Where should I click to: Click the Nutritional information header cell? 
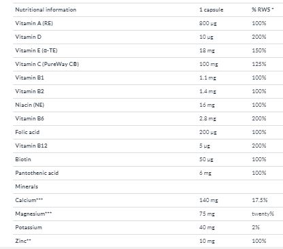click(x=46, y=10)
